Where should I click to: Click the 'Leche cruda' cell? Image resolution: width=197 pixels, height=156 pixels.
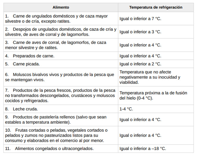point(25,109)
